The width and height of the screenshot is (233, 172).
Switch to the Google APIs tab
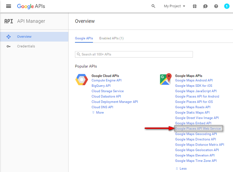(x=84, y=39)
